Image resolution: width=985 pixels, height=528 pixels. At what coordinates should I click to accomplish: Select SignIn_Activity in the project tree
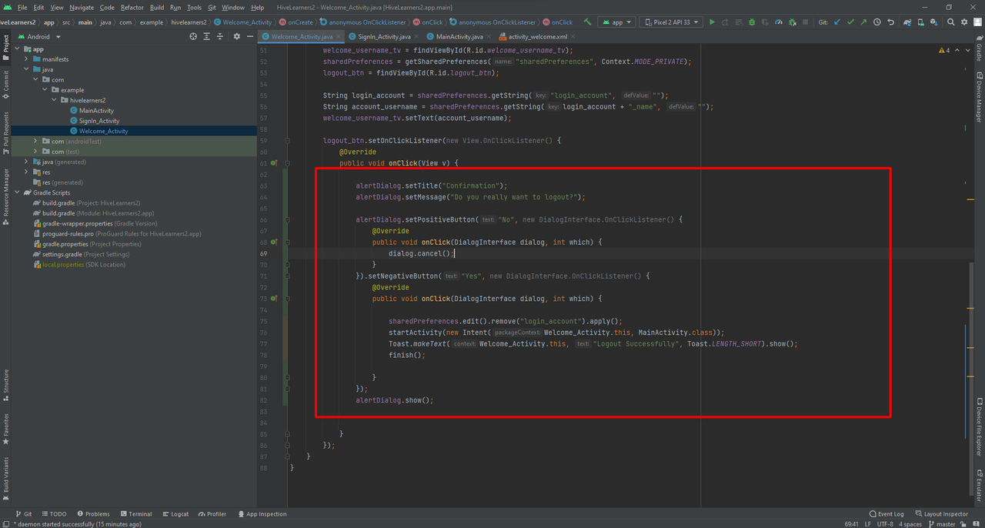98,121
